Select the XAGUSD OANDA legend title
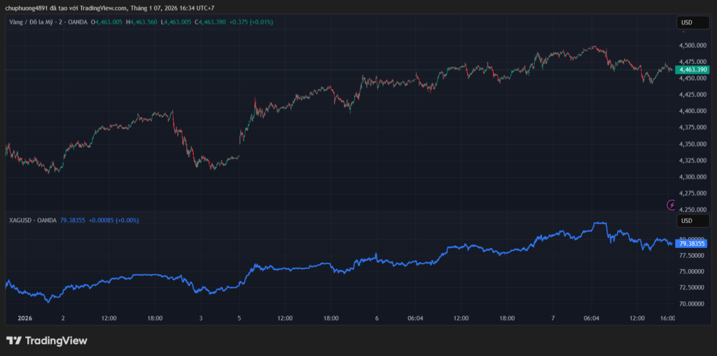 pyautogui.click(x=31, y=220)
